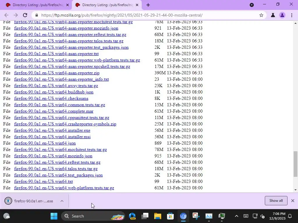Expand options for downloaded firefox exe
This screenshot has width=298, height=223.
coord(62,201)
